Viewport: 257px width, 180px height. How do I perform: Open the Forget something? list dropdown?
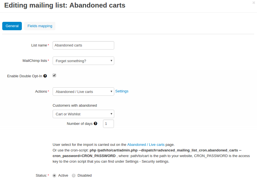coord(83,61)
